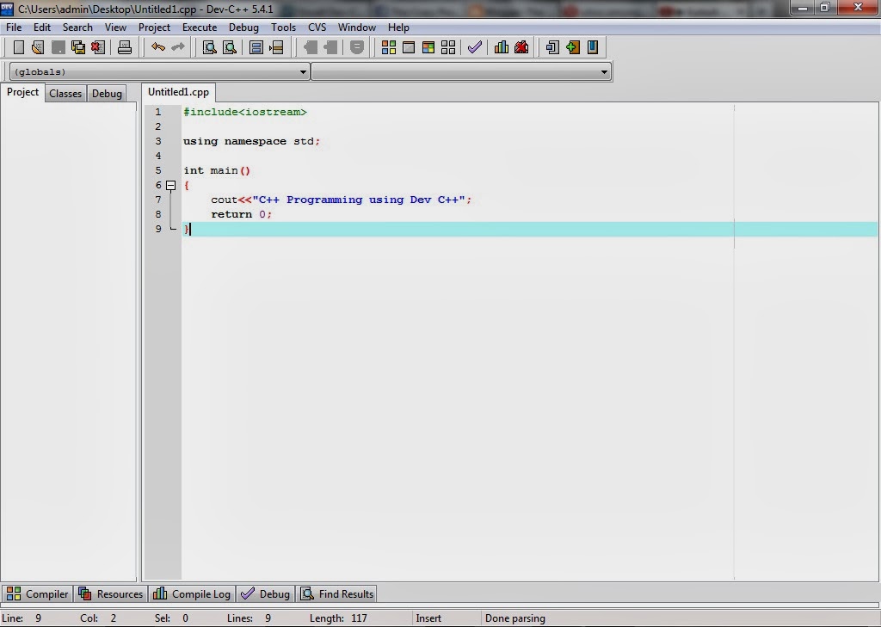Screen dimensions: 881x627
Task: Switch to the Project sidebar tab
Action: 22,92
